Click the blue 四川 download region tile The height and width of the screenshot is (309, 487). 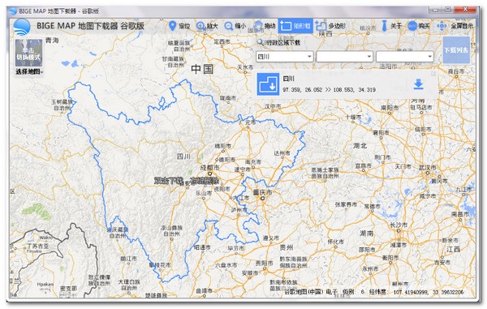pyautogui.click(x=268, y=84)
